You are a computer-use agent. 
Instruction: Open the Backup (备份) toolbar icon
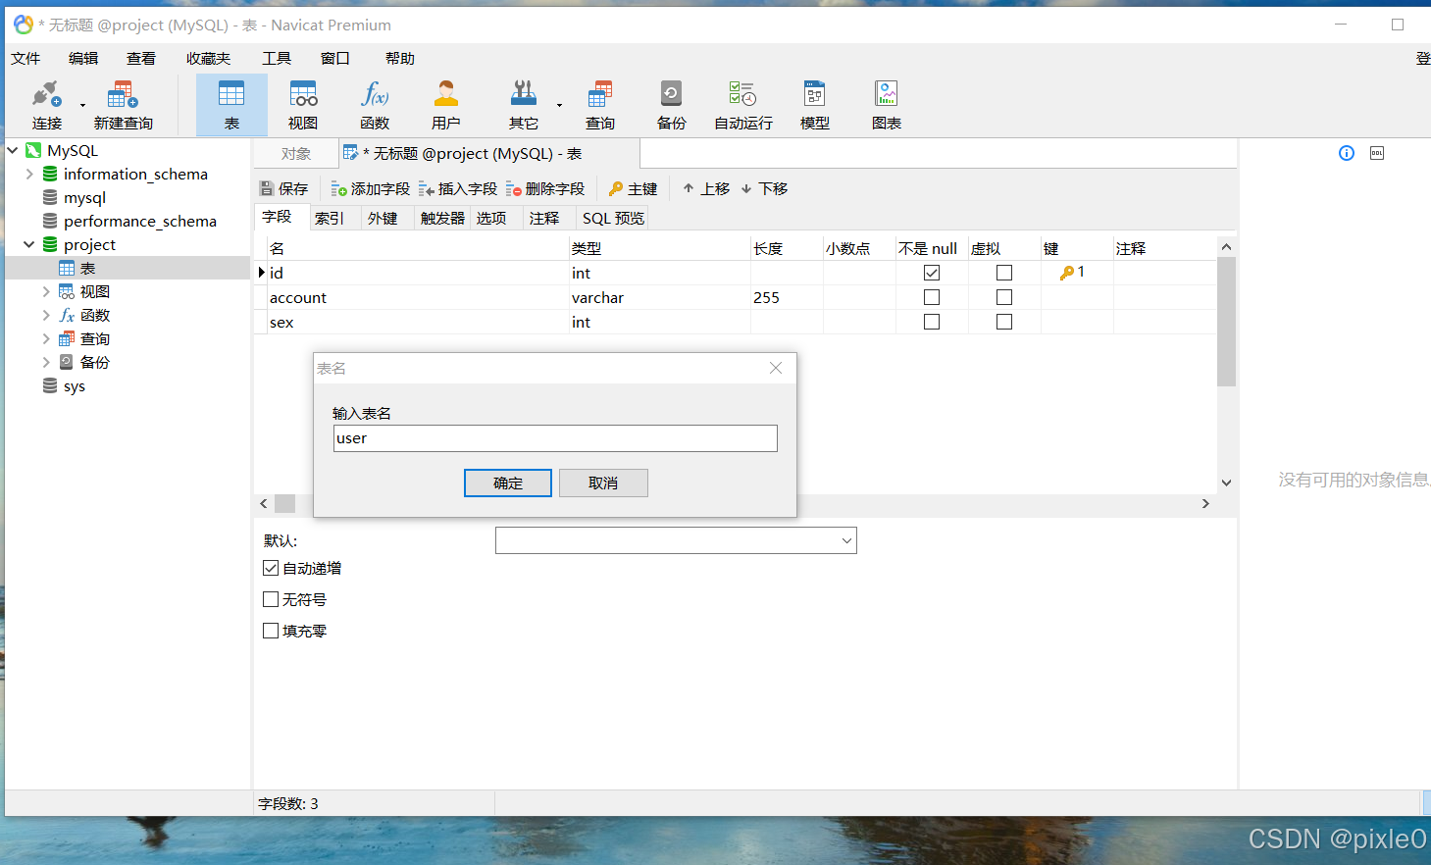pos(672,105)
